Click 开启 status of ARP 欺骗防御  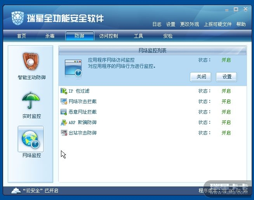tap(226, 122)
